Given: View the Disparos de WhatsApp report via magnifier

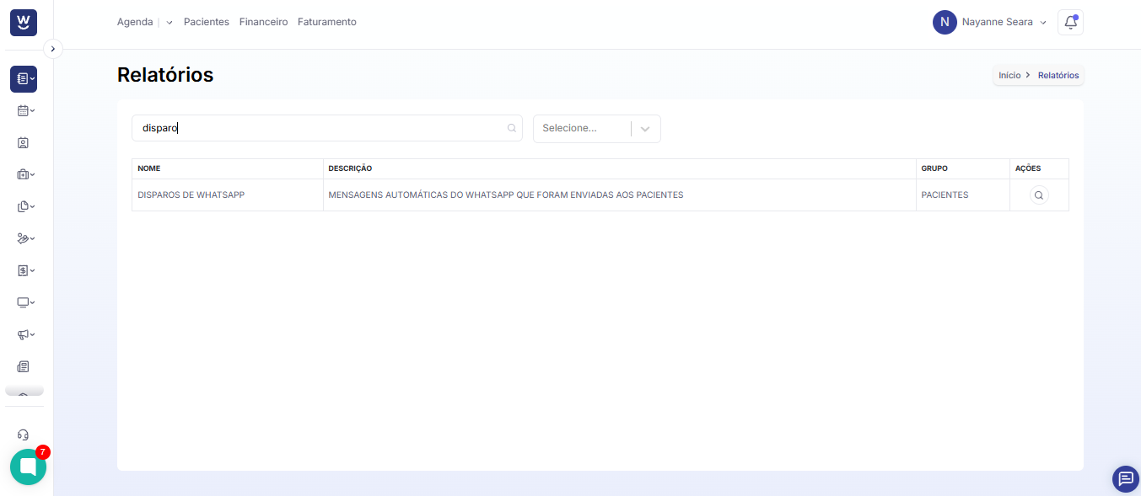Looking at the screenshot, I should (x=1039, y=195).
